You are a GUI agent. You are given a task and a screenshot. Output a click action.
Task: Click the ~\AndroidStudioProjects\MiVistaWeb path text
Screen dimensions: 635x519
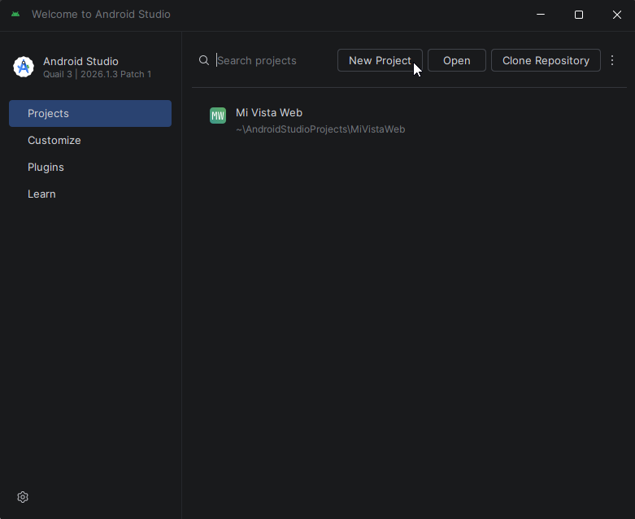(x=320, y=129)
